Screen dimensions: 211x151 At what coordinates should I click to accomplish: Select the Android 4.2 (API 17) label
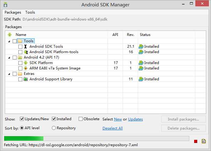click(x=42, y=57)
